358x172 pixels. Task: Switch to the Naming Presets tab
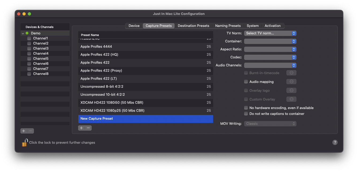tap(228, 26)
